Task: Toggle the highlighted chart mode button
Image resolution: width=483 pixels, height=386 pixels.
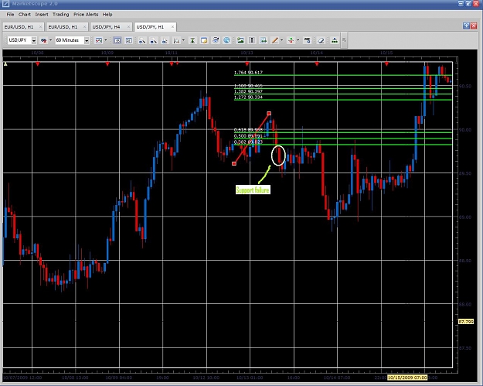Action: pyautogui.click(x=117, y=40)
